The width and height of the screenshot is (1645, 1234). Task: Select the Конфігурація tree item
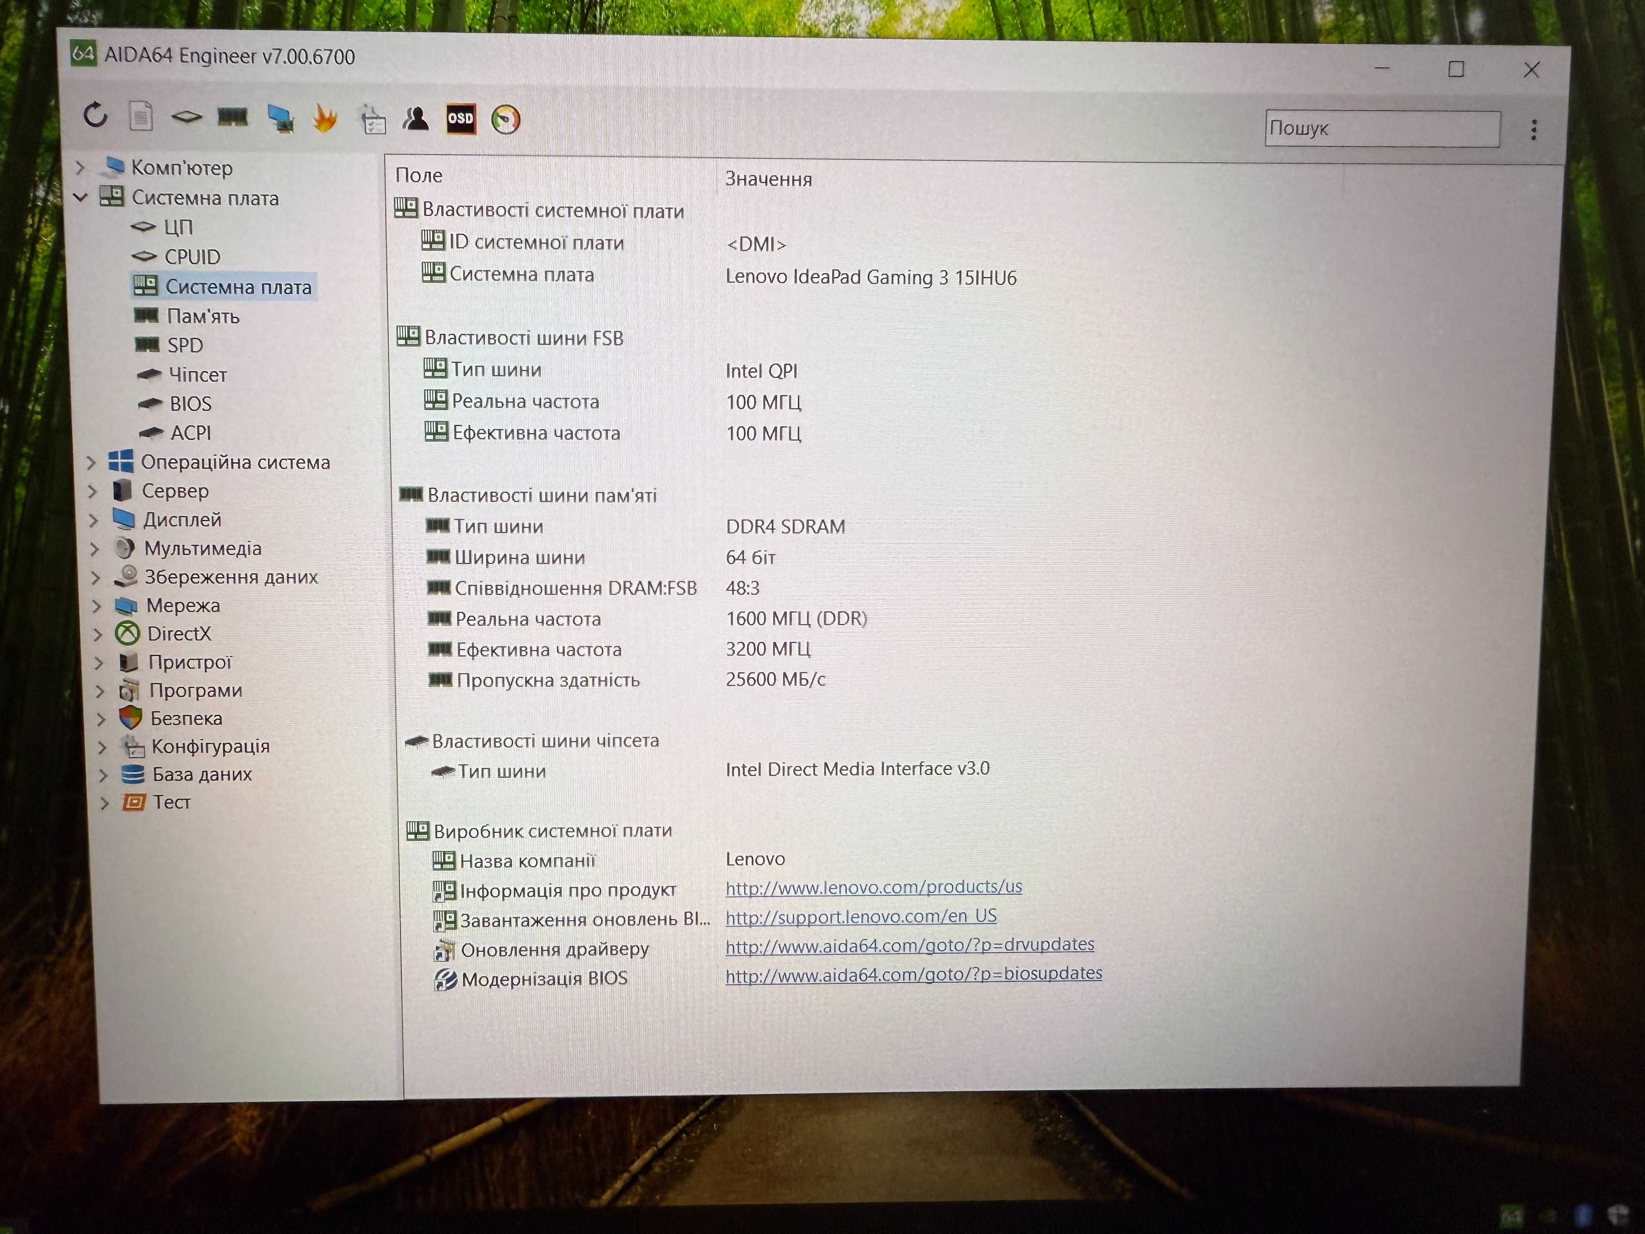[x=211, y=746]
